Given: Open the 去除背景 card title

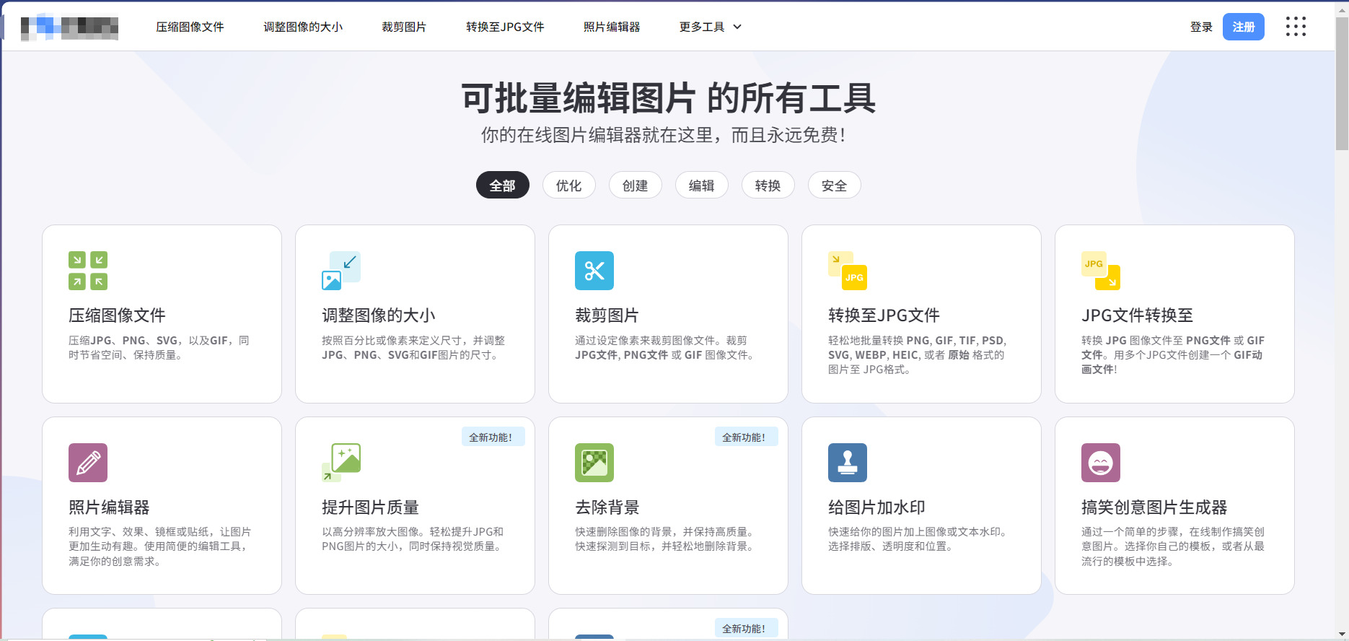Looking at the screenshot, I should (x=607, y=507).
